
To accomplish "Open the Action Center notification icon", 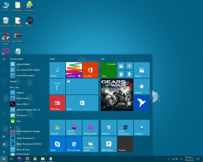I will (x=198, y=159).
